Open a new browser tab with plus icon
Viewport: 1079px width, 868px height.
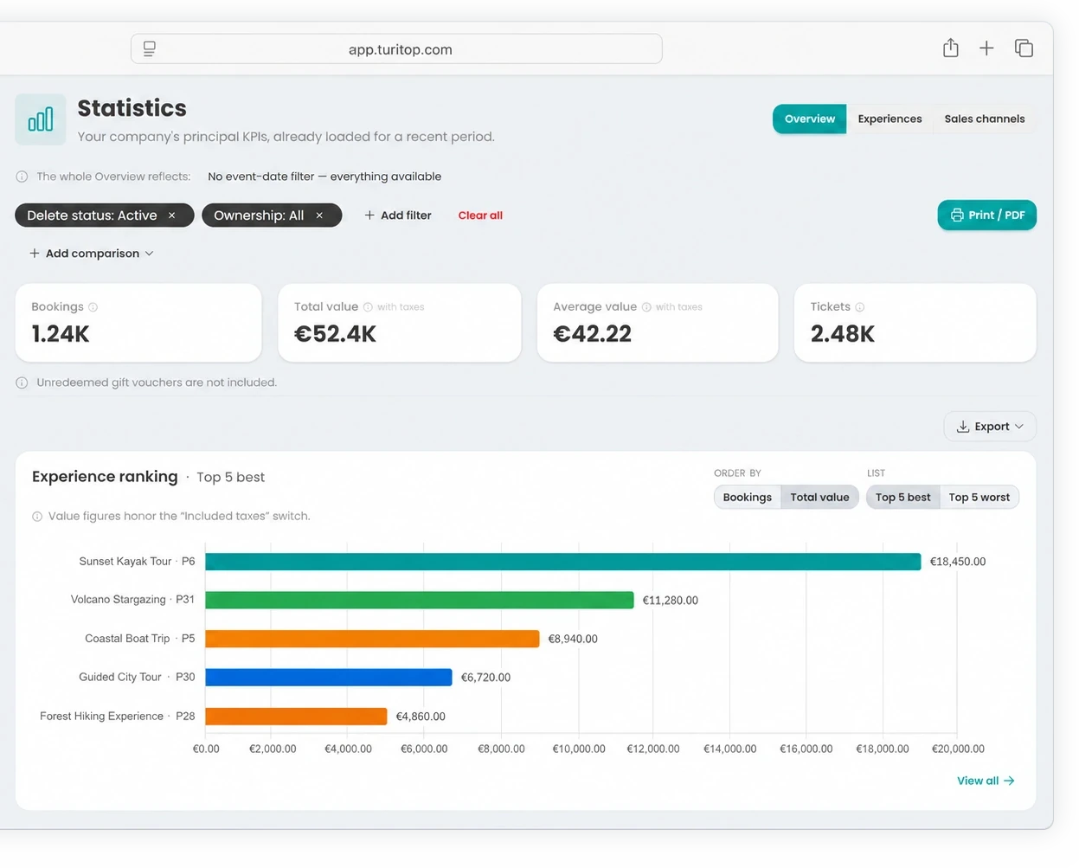pos(986,48)
